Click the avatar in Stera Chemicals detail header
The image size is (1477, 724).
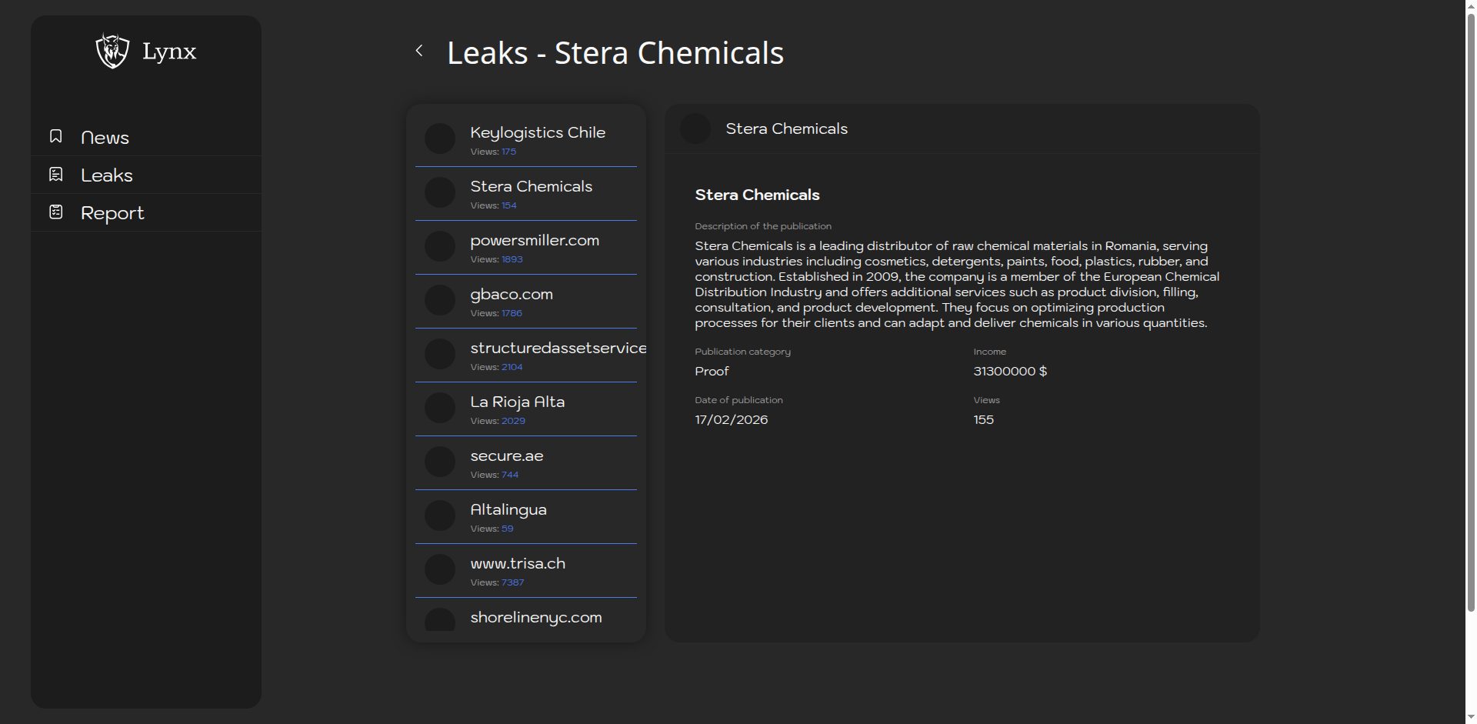point(695,128)
